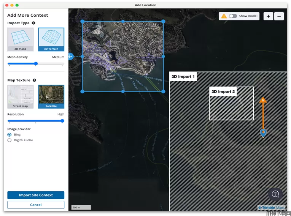Click the Resolution slider handle
The width and height of the screenshot is (291, 216).
coord(62,121)
